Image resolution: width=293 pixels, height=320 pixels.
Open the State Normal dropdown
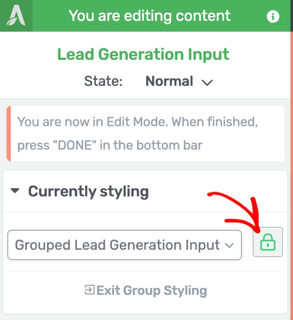[x=179, y=82]
